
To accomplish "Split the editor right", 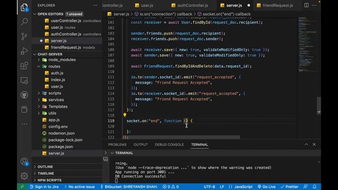I will (306, 5).
